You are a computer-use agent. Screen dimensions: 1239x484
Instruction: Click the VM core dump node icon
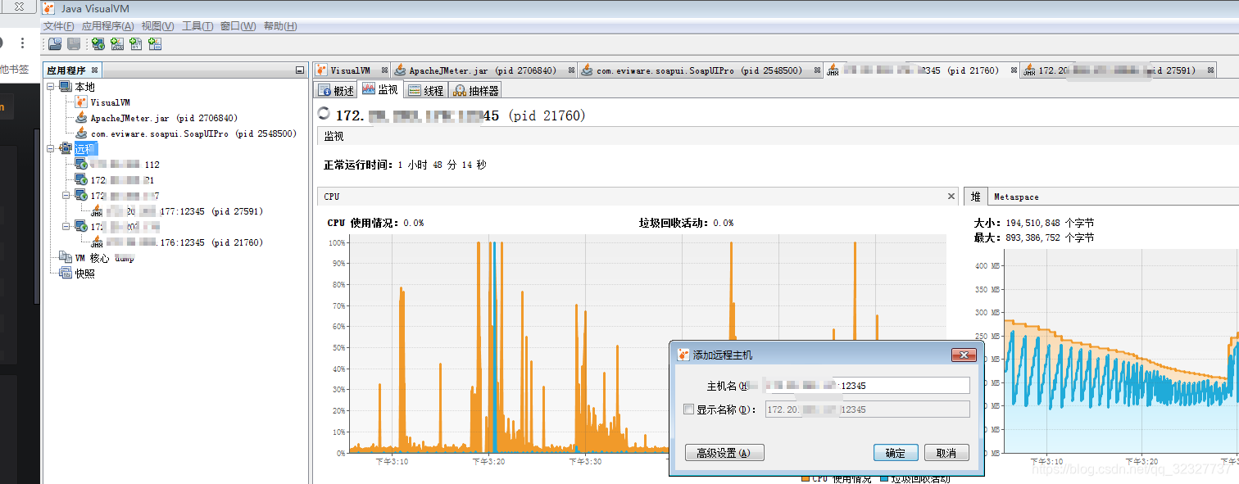point(66,258)
